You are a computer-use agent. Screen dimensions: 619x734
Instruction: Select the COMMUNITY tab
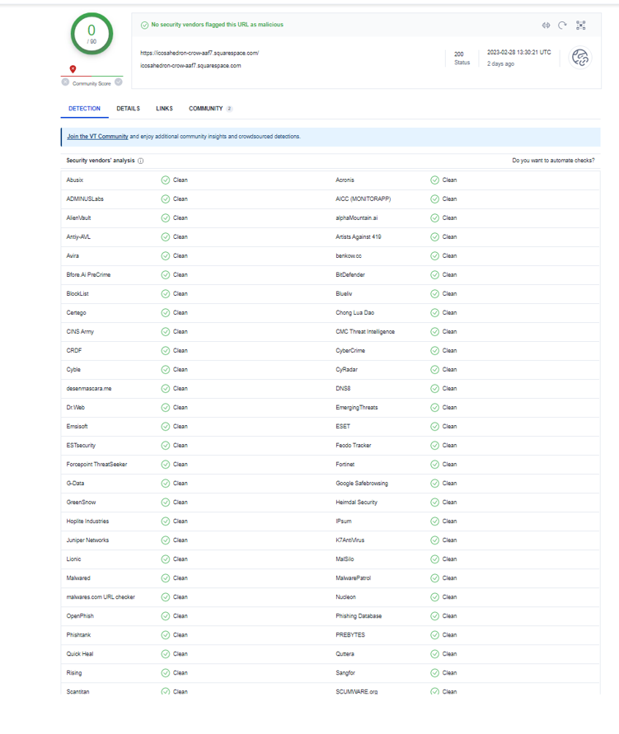click(206, 109)
